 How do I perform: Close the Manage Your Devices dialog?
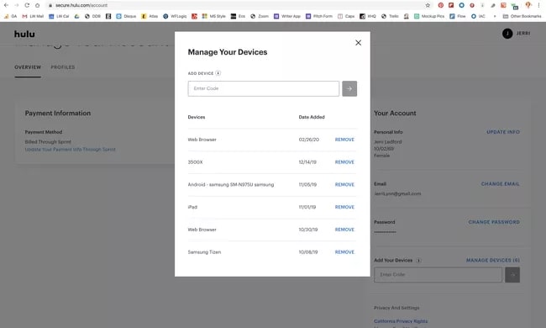coord(358,43)
